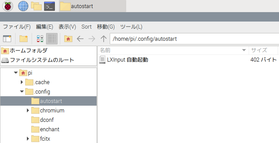
Task: Select the .cache folder in tree
Action: (x=37, y=82)
